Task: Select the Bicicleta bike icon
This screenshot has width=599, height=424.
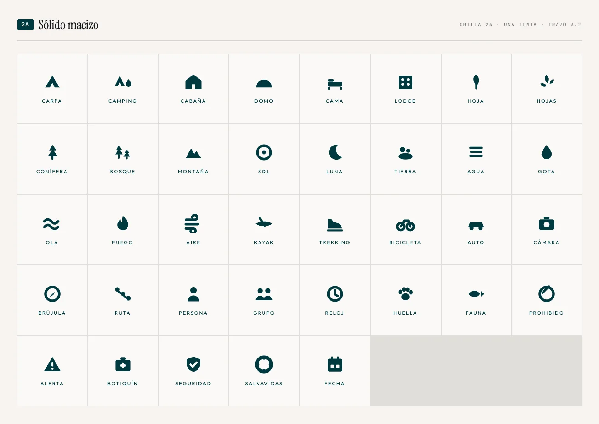Action: 406,225
